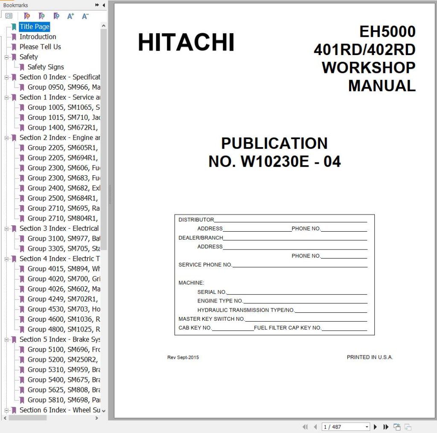
Task: Open the bookmark panel options icon
Action: point(9,16)
